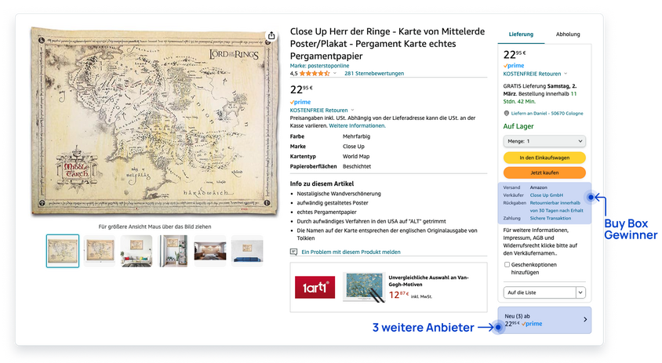
Task: Click Unvergleichliche Auswahl an Van-Gogh-Motiven ad text
Action: pos(428,281)
